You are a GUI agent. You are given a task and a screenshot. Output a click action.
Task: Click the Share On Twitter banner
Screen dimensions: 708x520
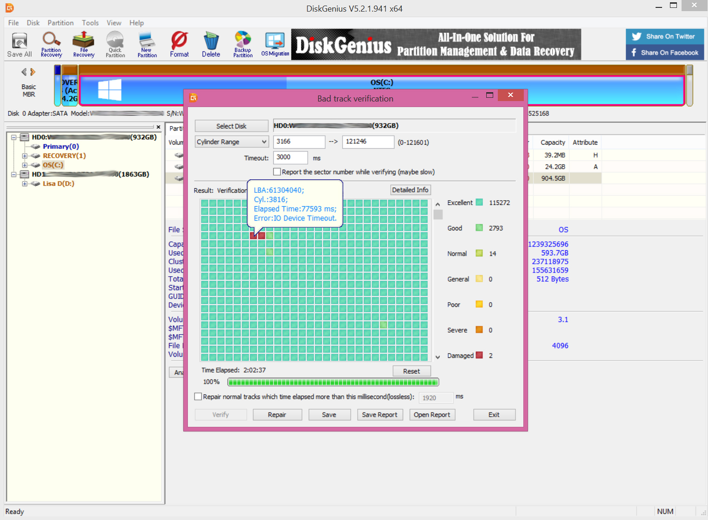[x=665, y=37]
